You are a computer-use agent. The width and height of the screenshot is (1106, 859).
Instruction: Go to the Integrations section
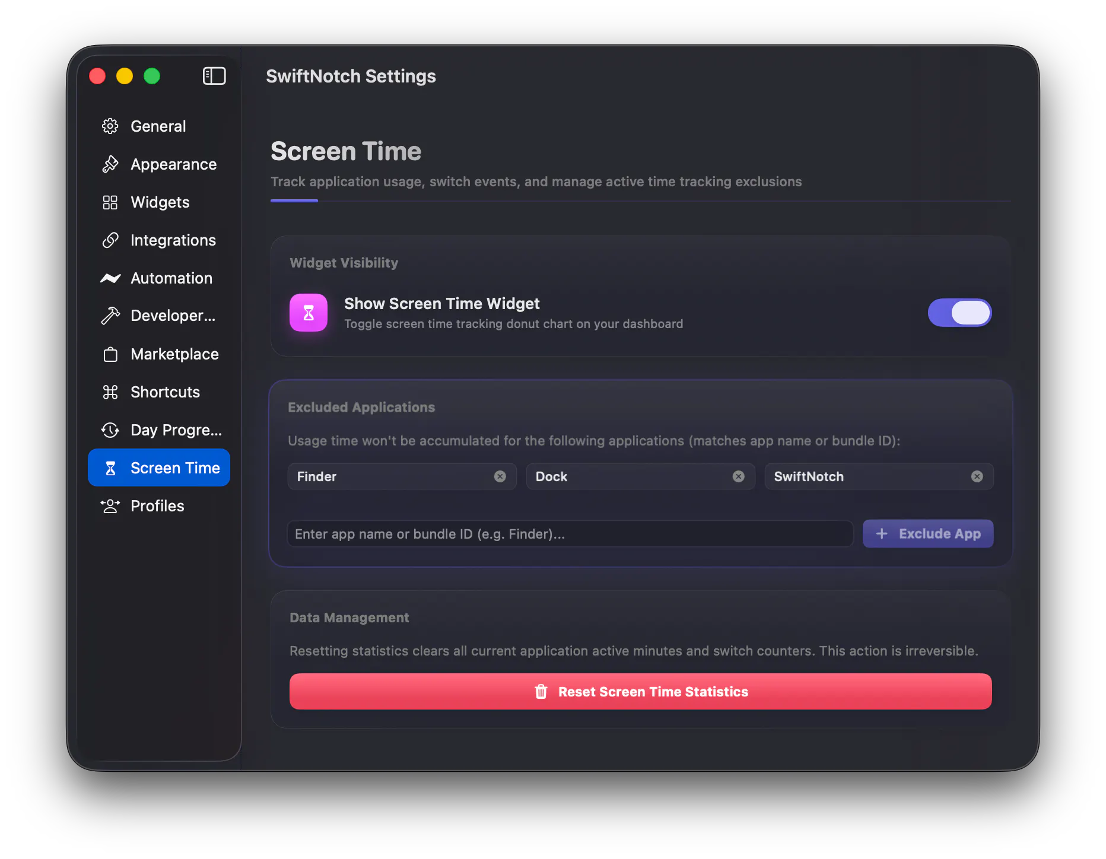coord(159,240)
